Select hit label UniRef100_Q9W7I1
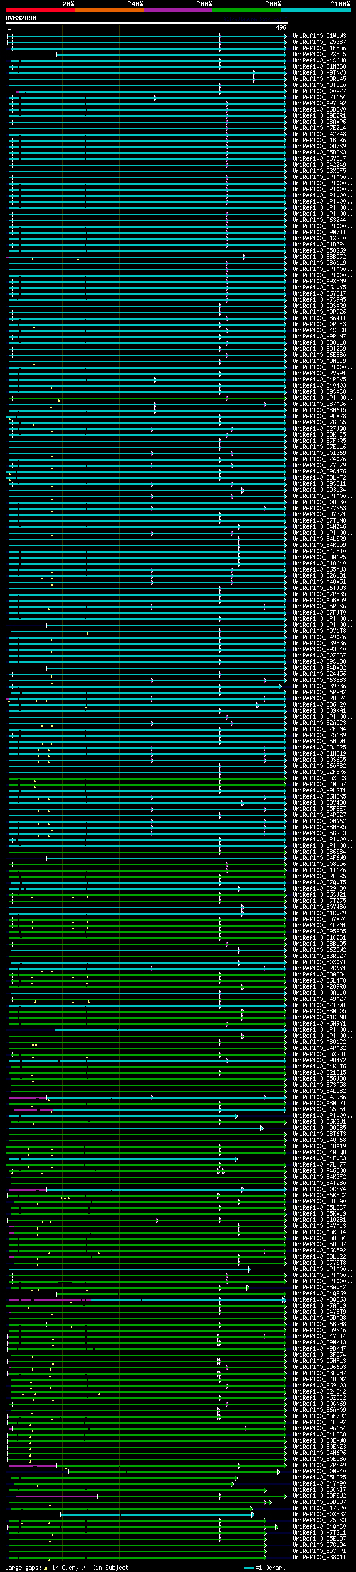356x1572 pixels. coord(319,232)
